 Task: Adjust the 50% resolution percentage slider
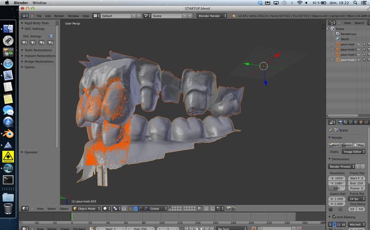click(x=336, y=188)
